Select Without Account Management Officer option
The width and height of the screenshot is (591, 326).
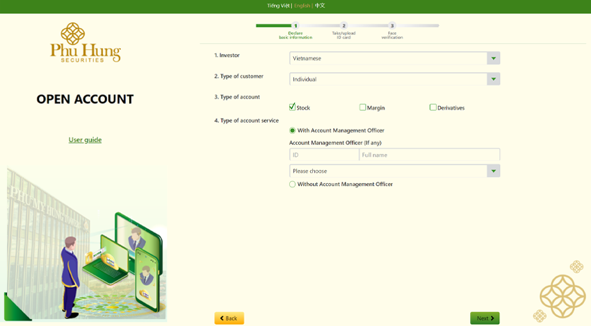(x=293, y=185)
